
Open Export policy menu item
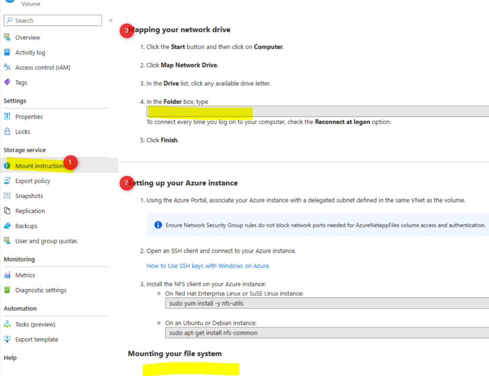[x=33, y=181]
